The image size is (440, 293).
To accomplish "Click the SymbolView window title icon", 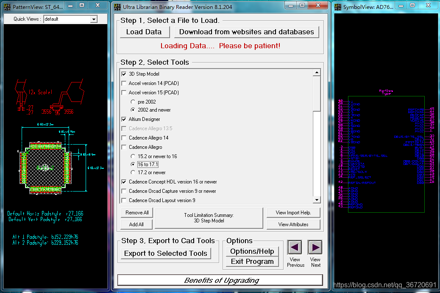I will click(338, 7).
